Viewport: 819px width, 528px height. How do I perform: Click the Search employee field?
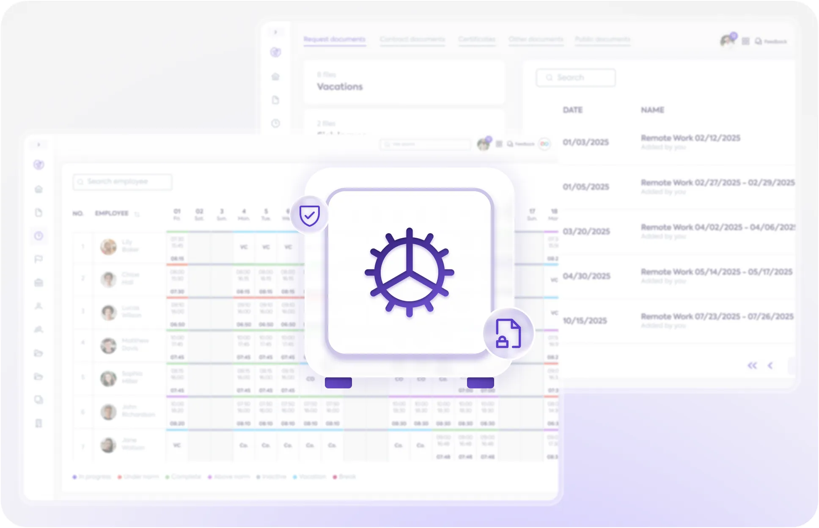(x=123, y=182)
